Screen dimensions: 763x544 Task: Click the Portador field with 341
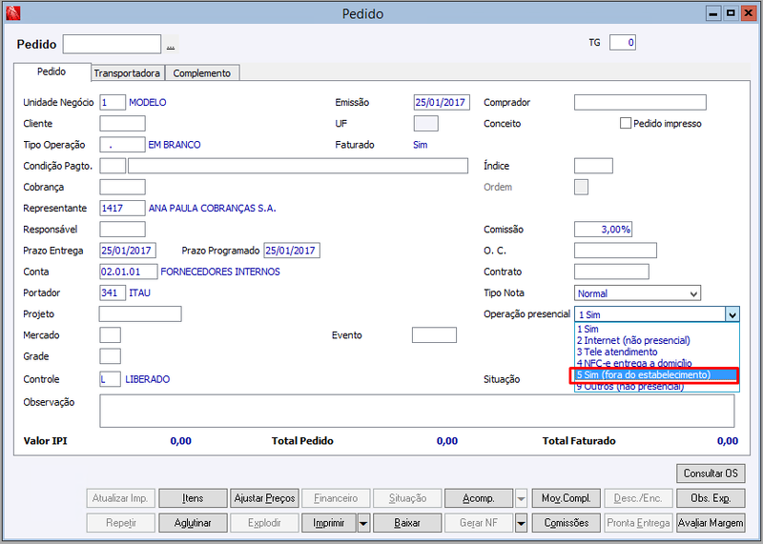tap(113, 292)
